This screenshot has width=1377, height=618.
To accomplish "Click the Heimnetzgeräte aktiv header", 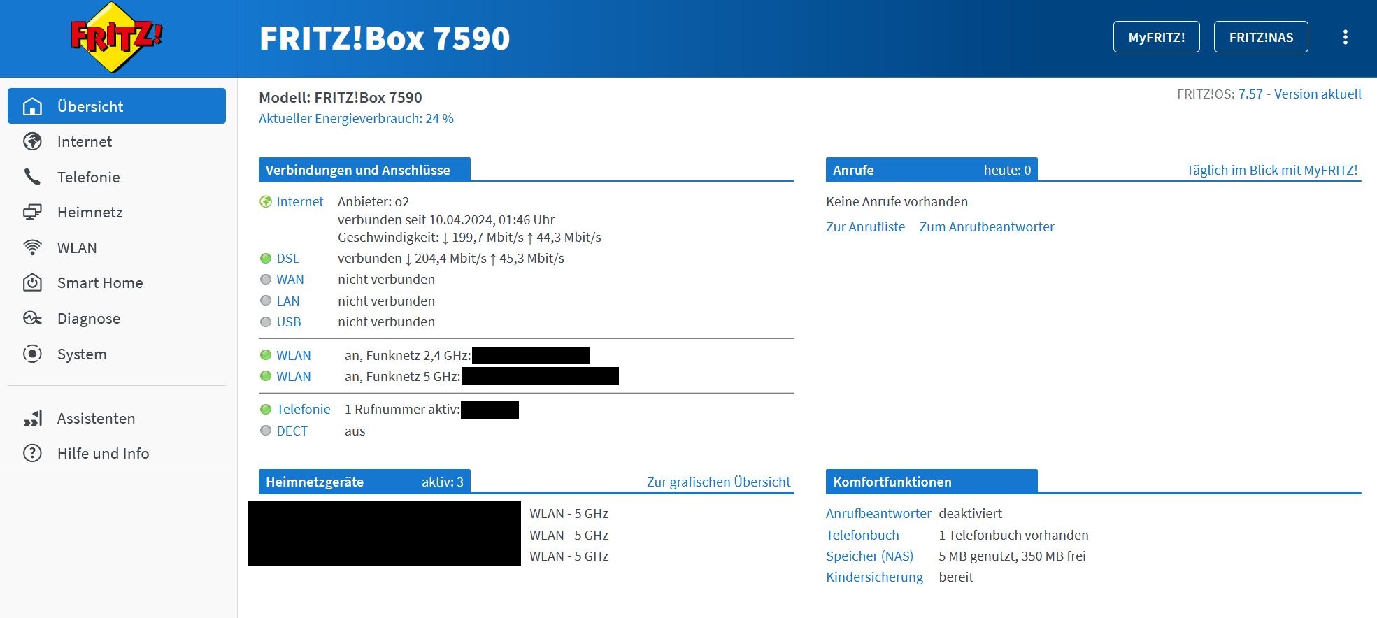I will pyautogui.click(x=364, y=482).
